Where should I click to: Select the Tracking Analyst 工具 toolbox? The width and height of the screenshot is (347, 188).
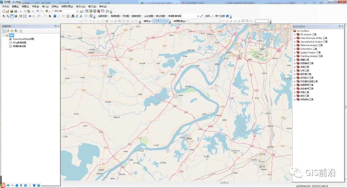[311, 56]
